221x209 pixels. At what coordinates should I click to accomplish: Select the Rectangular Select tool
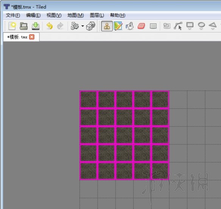point(153,26)
